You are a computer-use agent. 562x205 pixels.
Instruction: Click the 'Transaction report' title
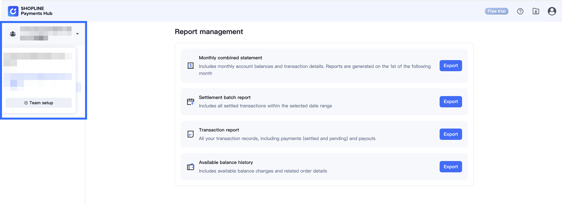tap(219, 130)
